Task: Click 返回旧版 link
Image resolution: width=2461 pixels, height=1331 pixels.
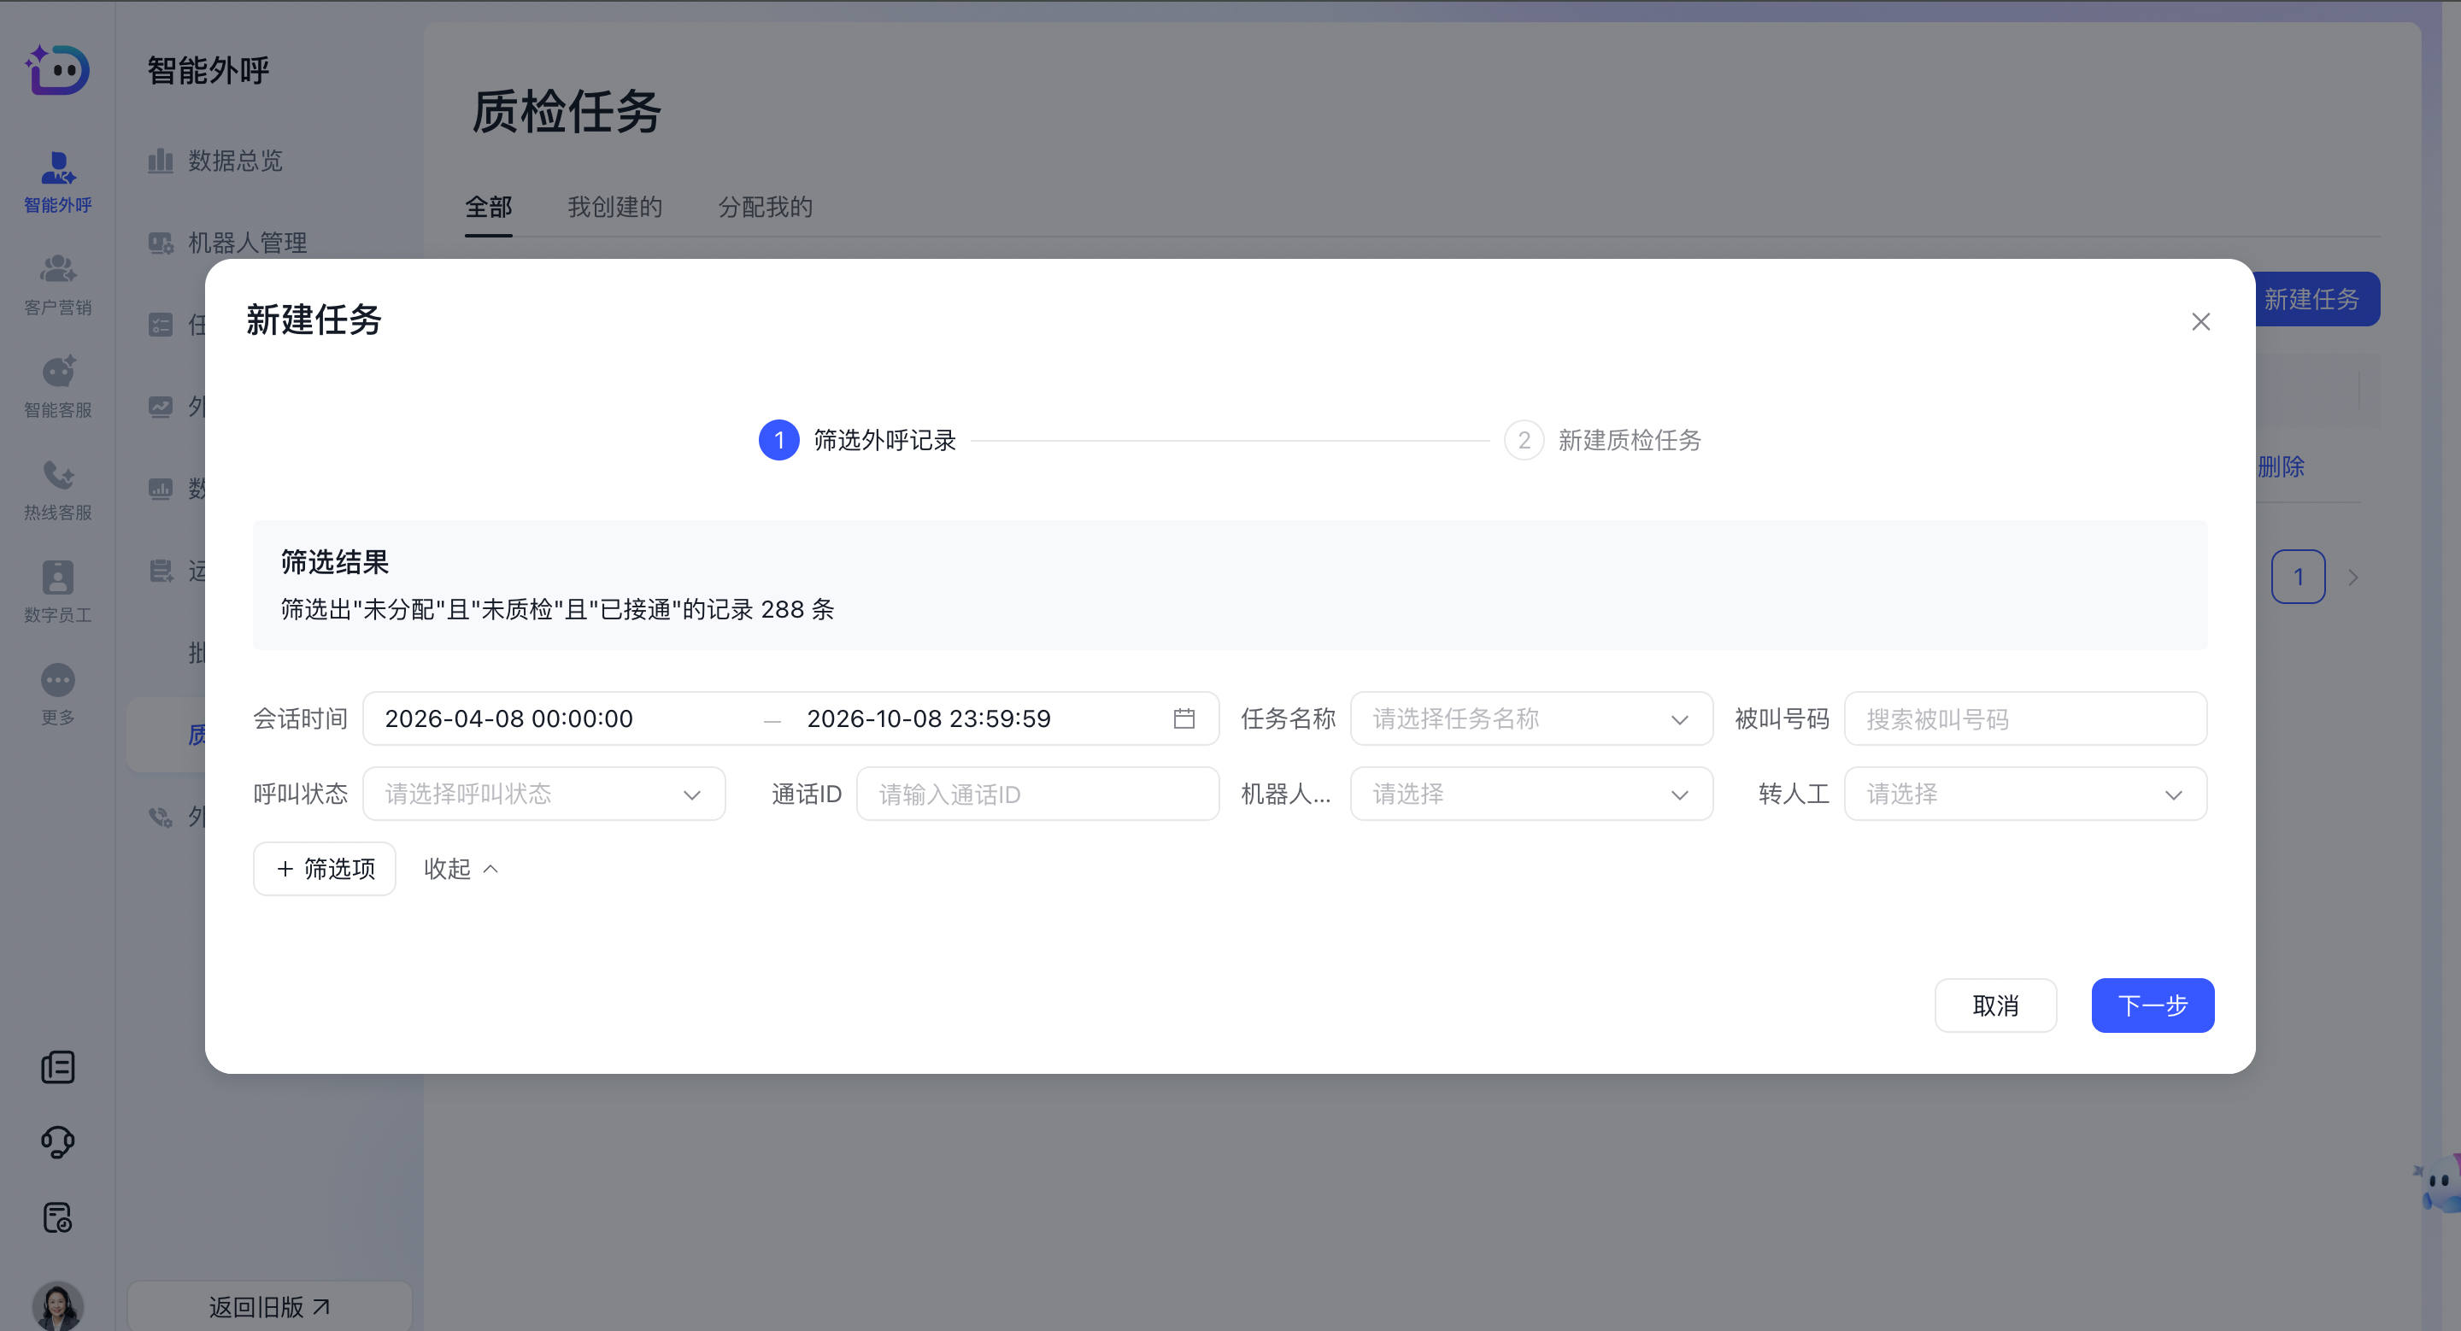Action: pos(269,1306)
